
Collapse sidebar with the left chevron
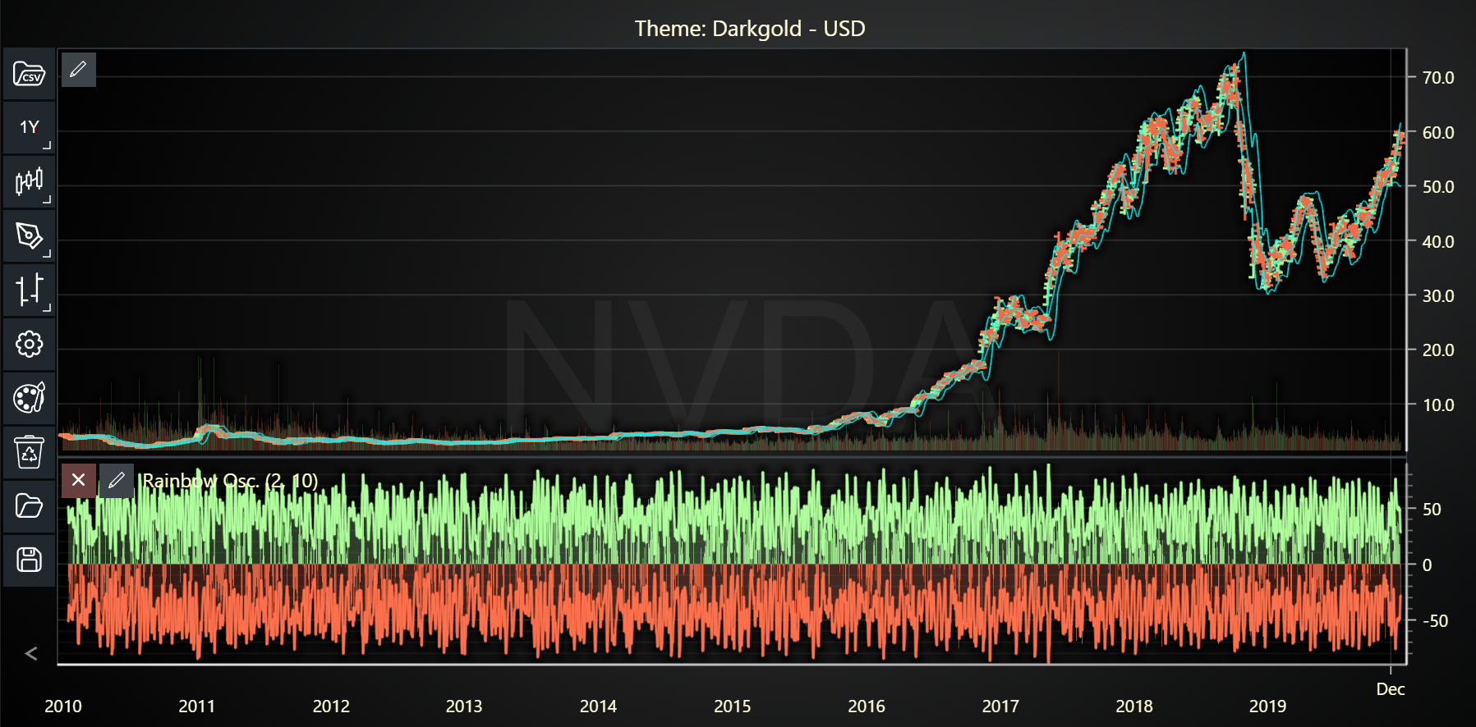[x=31, y=654]
